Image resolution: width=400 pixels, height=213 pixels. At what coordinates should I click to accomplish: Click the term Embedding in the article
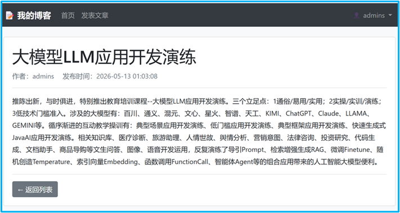click(120, 161)
